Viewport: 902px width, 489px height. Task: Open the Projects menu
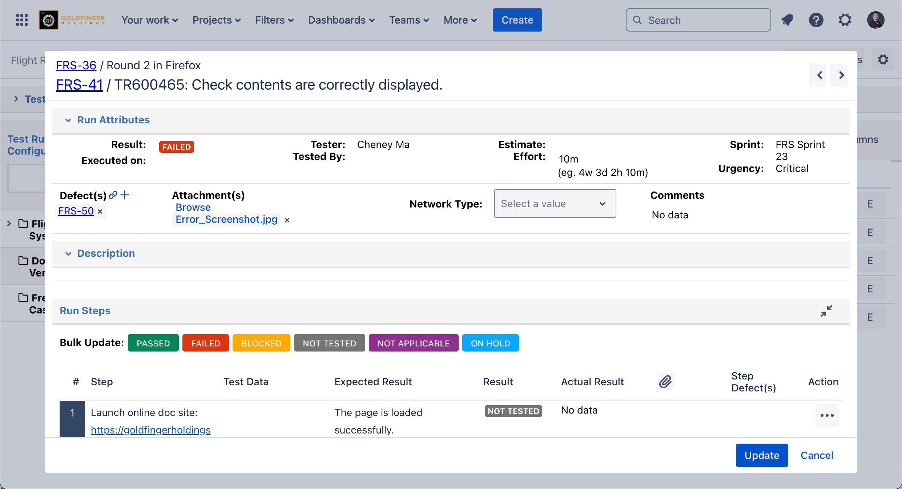[216, 20]
